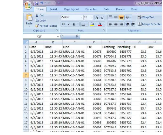Toggle Bottom Align vertical alignment
The height and width of the screenshot is (135, 163).
pyautogui.click(x=121, y=17)
